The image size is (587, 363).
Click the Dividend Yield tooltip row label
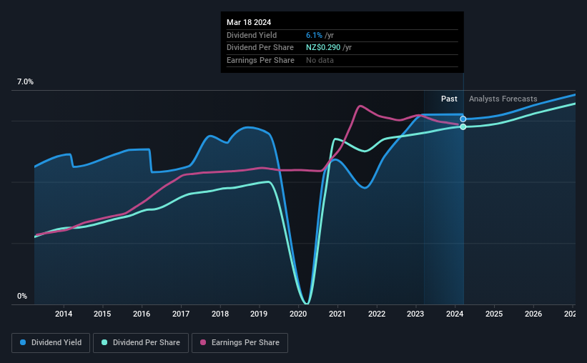[x=252, y=35]
